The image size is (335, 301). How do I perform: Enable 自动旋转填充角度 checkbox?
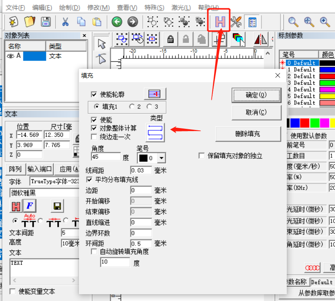click(94, 251)
